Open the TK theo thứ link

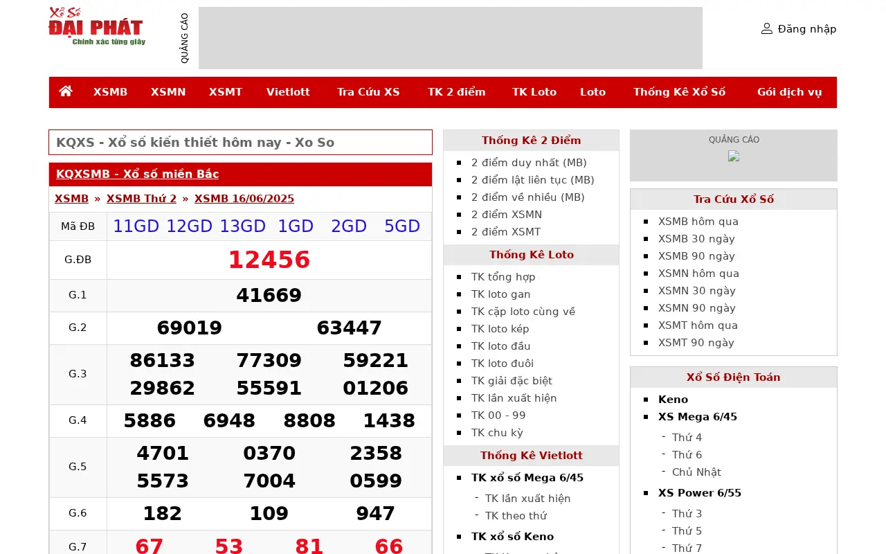pos(516,516)
